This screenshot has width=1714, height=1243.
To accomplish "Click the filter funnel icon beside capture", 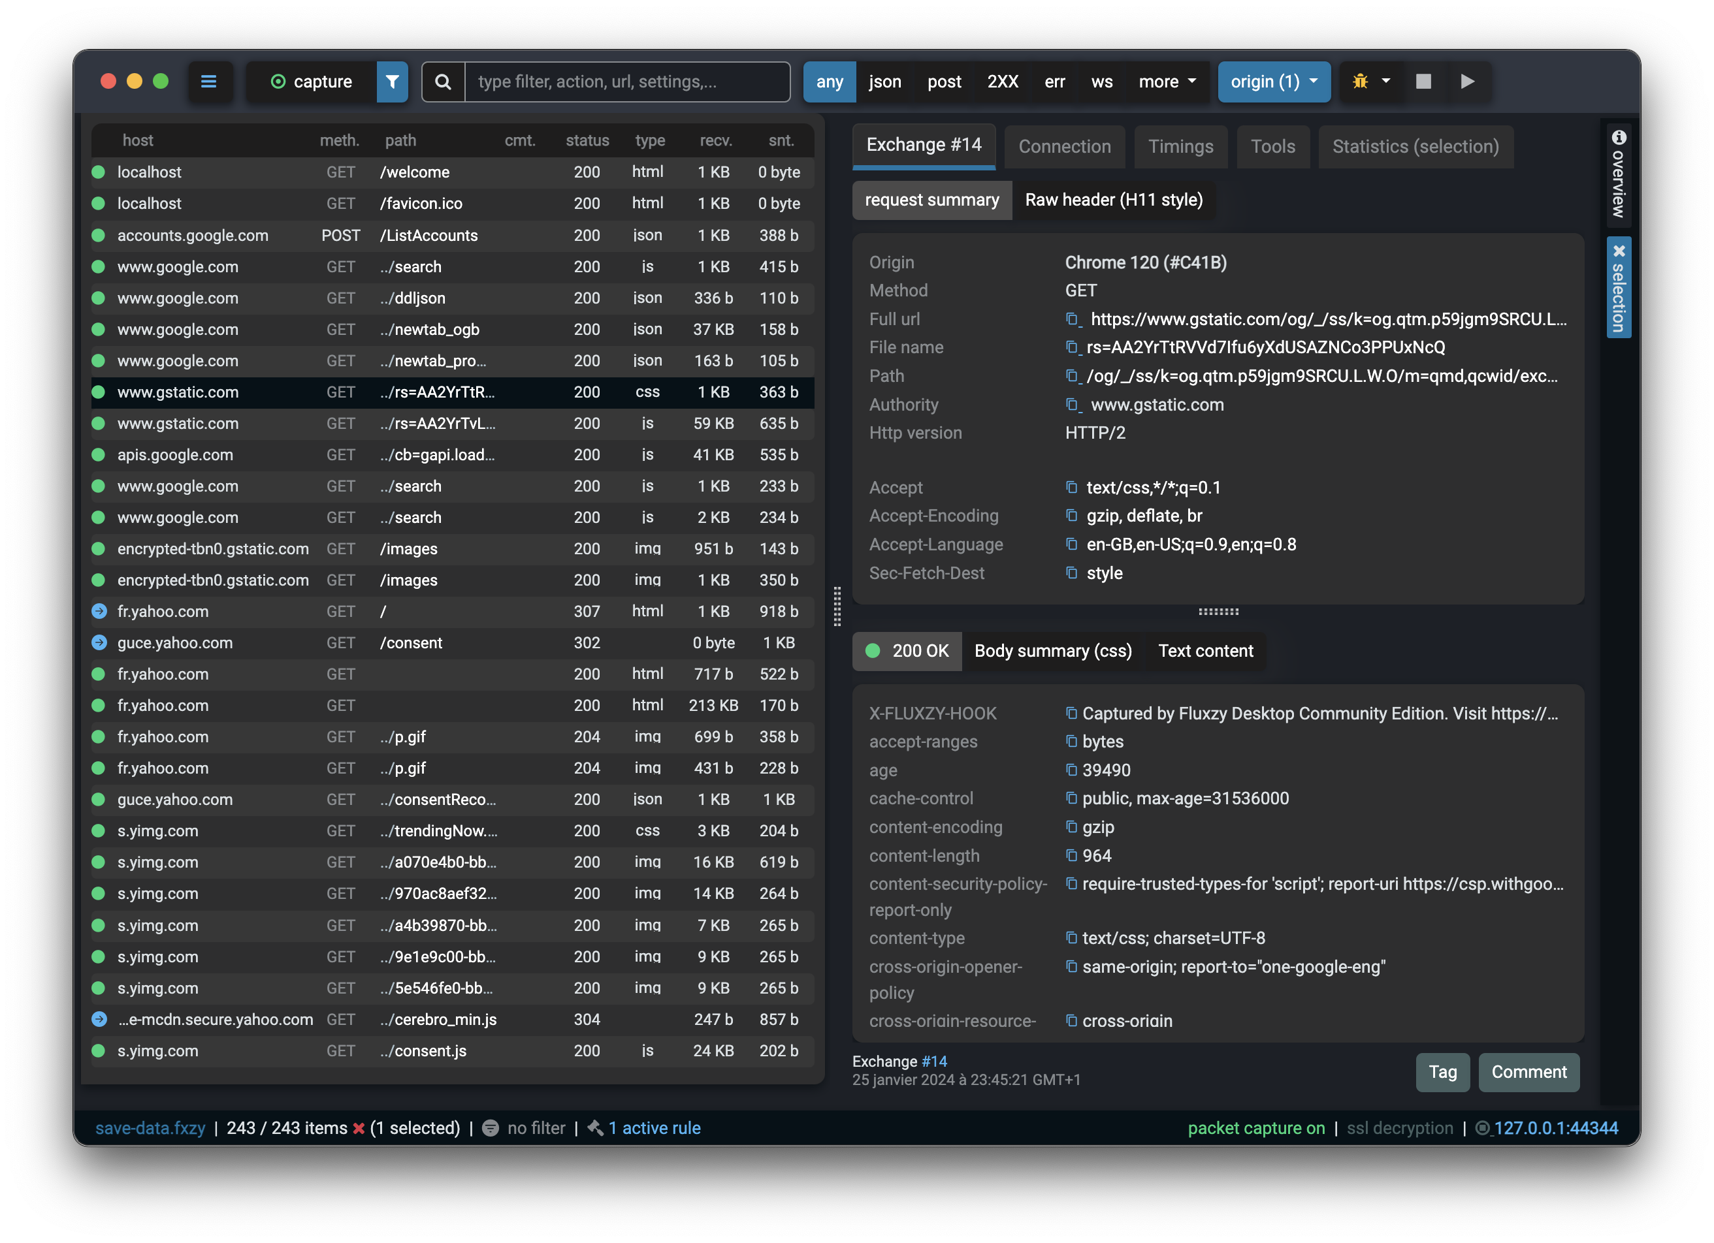I will [x=392, y=82].
